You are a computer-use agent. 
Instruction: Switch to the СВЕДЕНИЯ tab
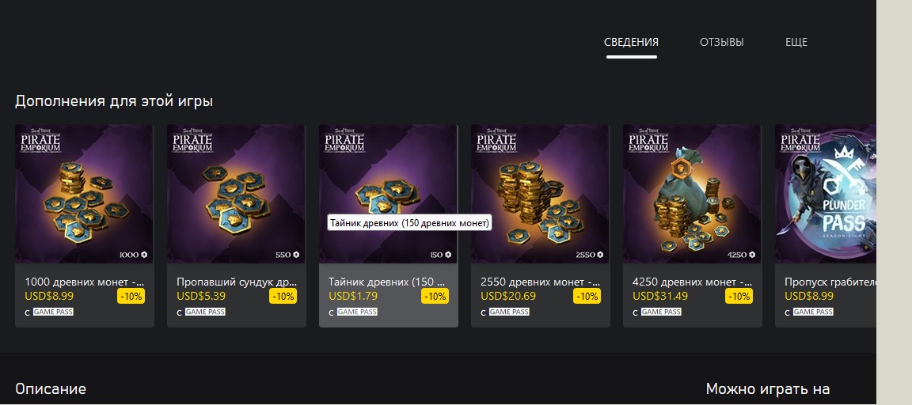point(631,42)
